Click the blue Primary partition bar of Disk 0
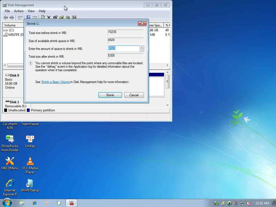 click(156, 75)
